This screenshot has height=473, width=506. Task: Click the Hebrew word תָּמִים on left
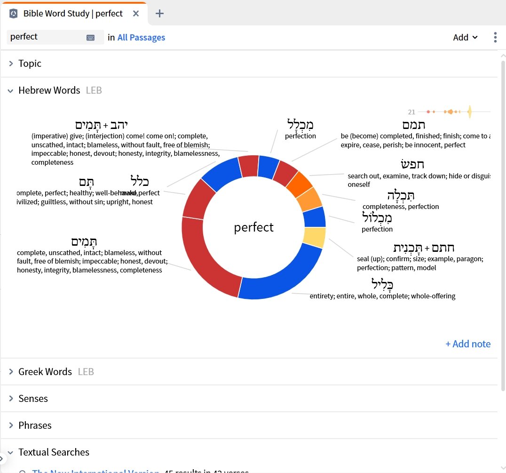[84, 241]
